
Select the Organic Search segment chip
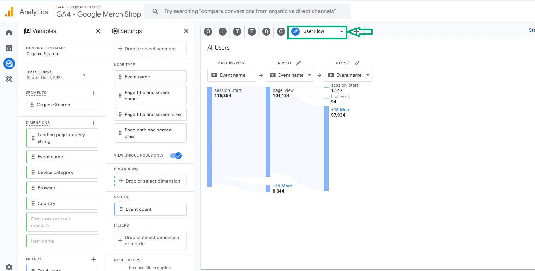[62, 105]
